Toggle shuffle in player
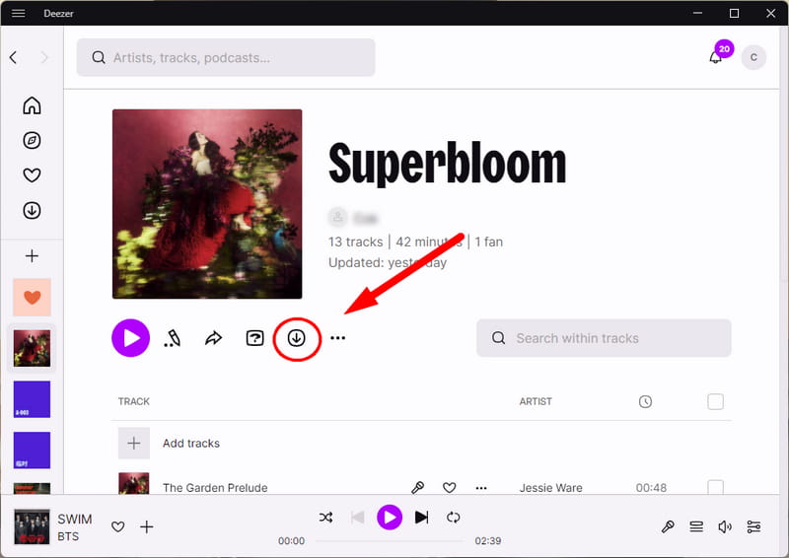789x558 pixels. click(325, 518)
